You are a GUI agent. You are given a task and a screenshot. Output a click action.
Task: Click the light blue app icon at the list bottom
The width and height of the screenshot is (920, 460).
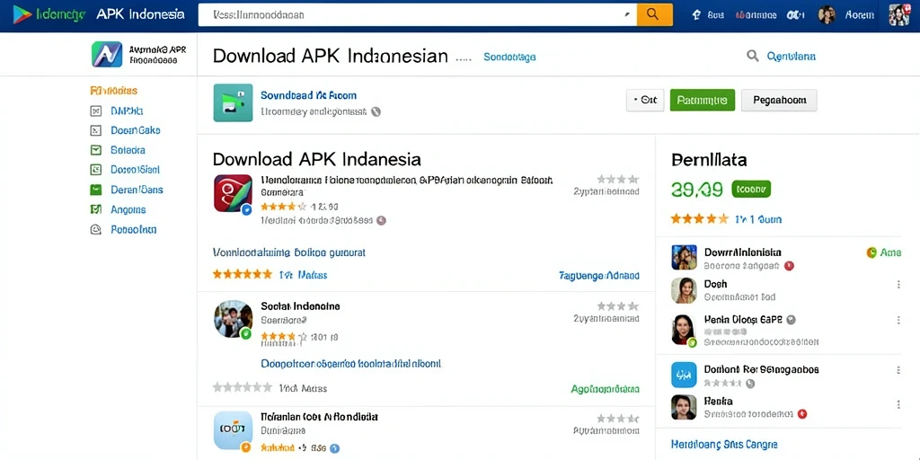[x=233, y=431]
